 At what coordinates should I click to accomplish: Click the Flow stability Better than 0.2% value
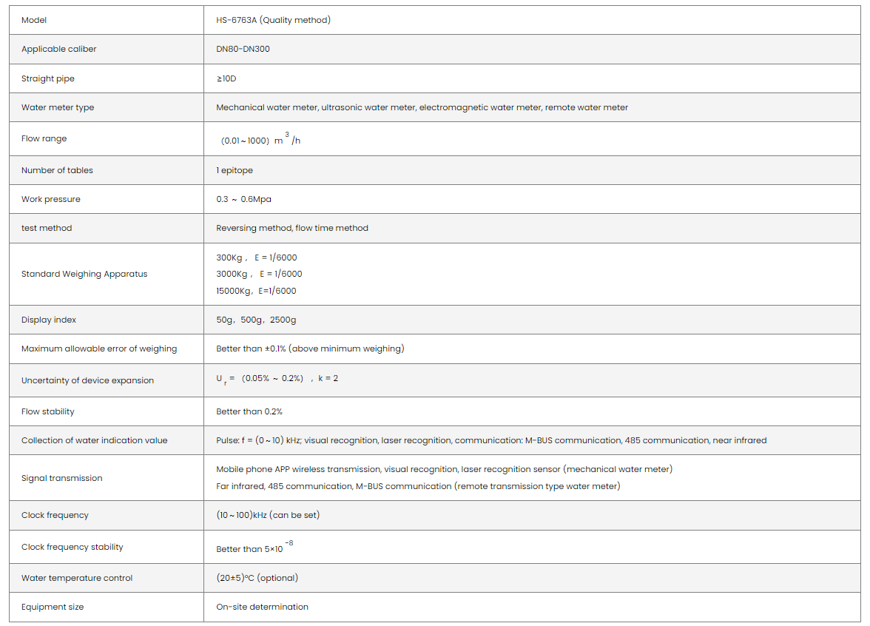[249, 411]
